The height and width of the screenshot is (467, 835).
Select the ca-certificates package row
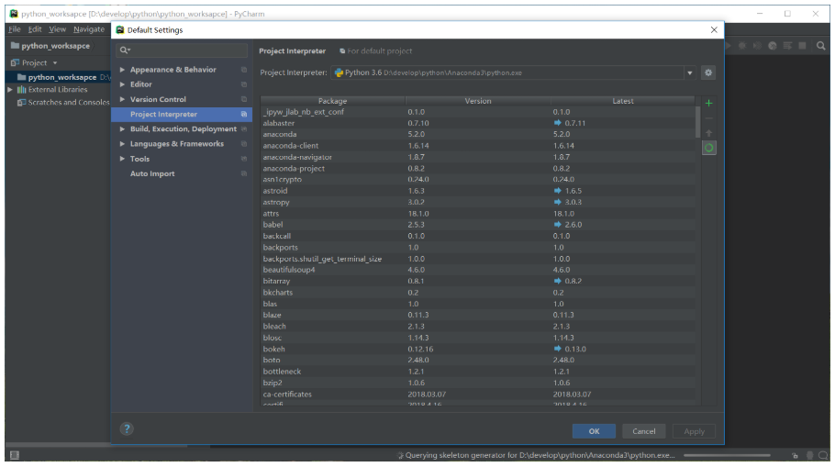[x=478, y=395]
